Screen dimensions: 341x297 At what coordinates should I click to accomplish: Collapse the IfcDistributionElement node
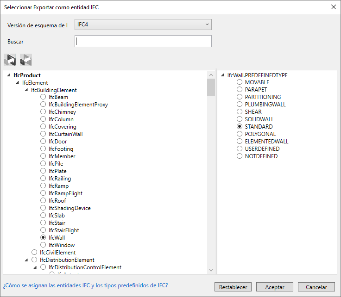pos(26,260)
